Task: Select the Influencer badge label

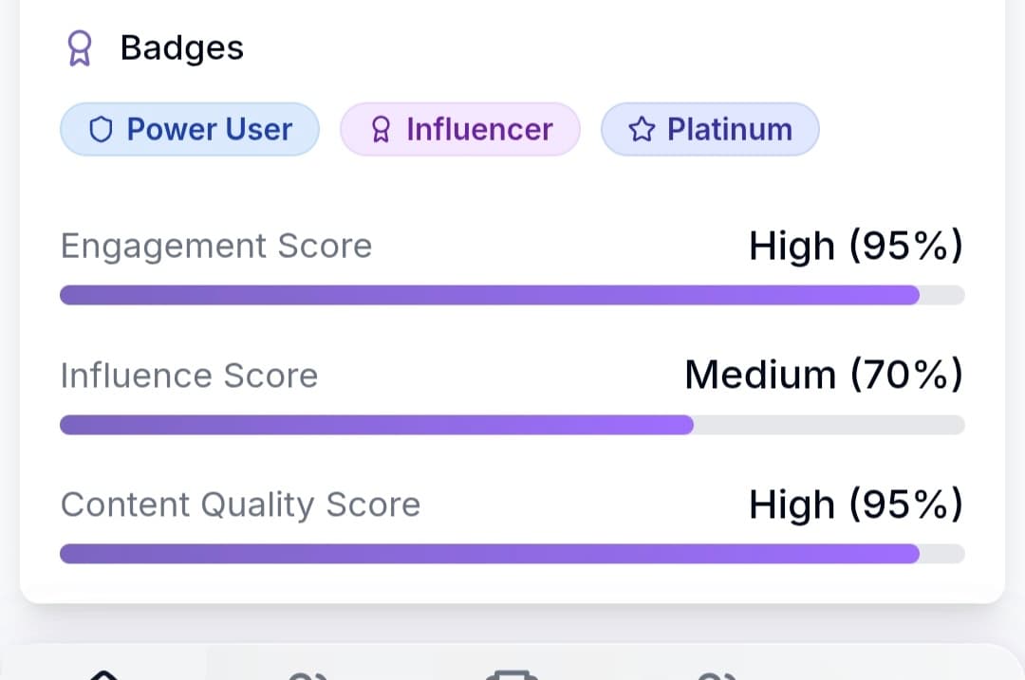Action: click(478, 129)
